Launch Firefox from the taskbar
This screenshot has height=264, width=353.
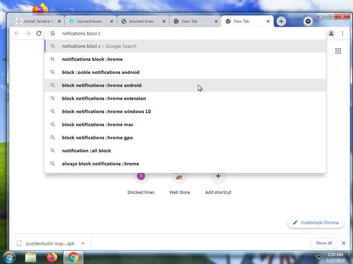coord(52,257)
